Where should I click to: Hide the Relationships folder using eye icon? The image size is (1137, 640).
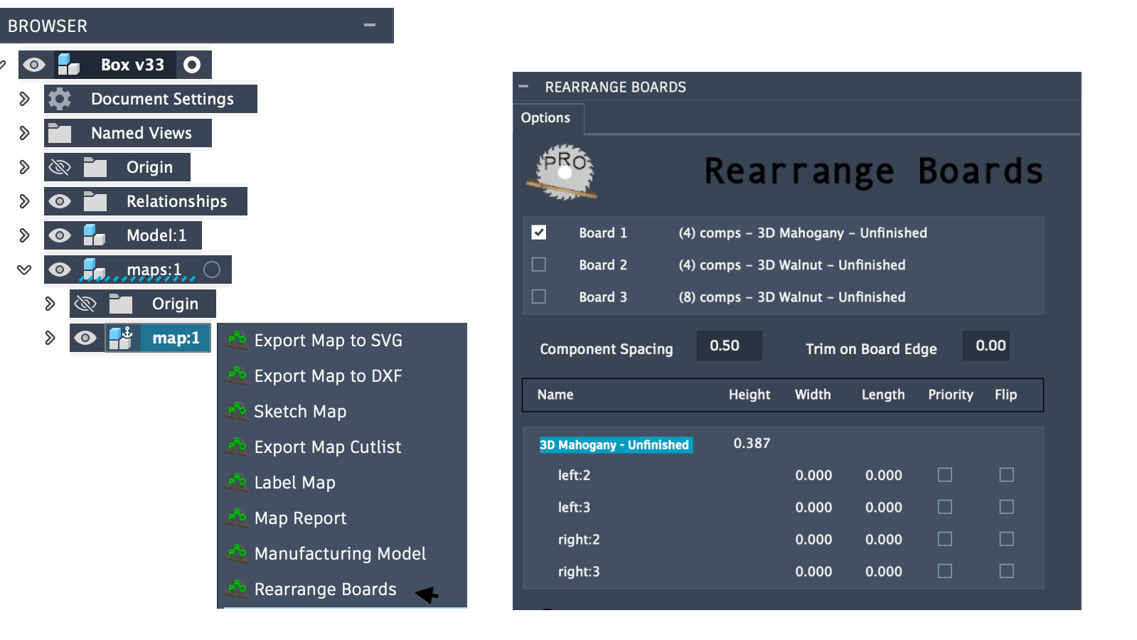click(60, 201)
